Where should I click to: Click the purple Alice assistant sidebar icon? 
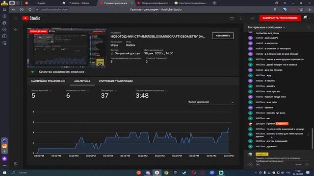coord(4,158)
